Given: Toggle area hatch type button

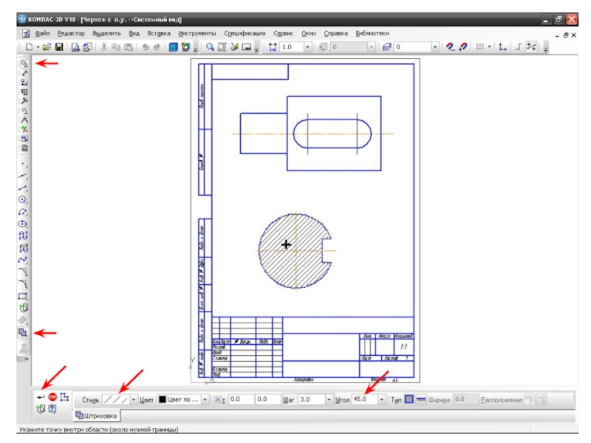Looking at the screenshot, I should (409, 399).
